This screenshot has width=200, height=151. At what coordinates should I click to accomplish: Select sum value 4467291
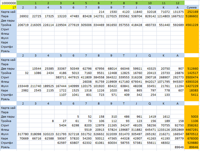(192, 130)
